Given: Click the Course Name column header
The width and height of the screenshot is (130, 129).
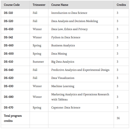Looking at the screenshot, I should [x=60, y=5].
